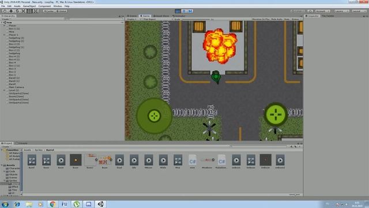This screenshot has height=208, width=369.
Task: Click the search by type icon in Project
Action: [x=291, y=146]
